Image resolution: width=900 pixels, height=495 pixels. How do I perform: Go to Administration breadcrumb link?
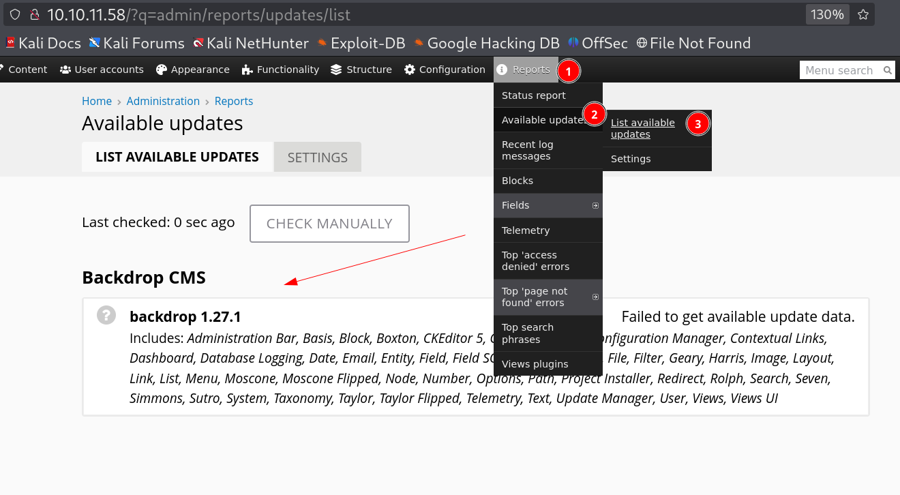point(163,101)
